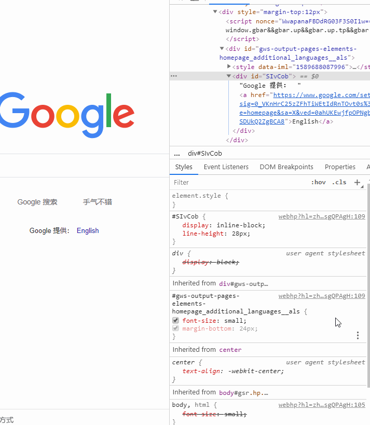Open the Properties tab
Screen dimensions: 370x425
pos(340,167)
